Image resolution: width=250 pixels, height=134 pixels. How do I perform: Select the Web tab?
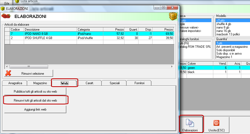[64, 83]
